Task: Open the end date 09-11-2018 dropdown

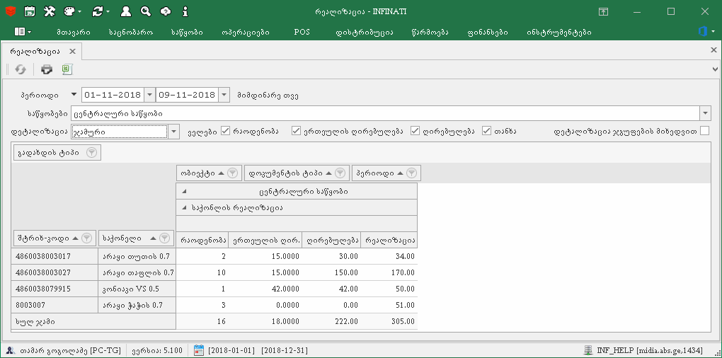Action: coord(223,96)
